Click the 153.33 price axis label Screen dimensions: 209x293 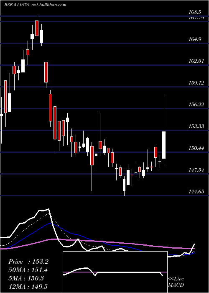pos(196,126)
